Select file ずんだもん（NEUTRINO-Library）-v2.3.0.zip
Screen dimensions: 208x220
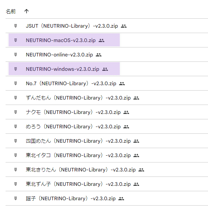[78, 98]
